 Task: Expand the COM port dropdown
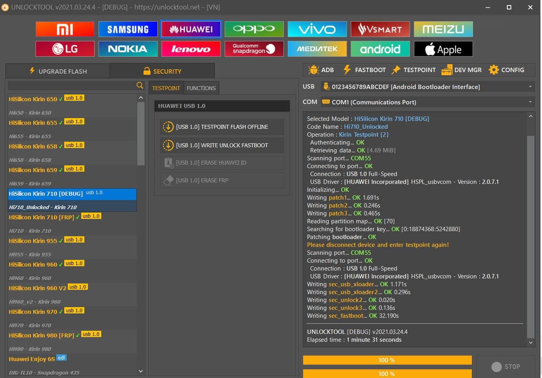428,102
